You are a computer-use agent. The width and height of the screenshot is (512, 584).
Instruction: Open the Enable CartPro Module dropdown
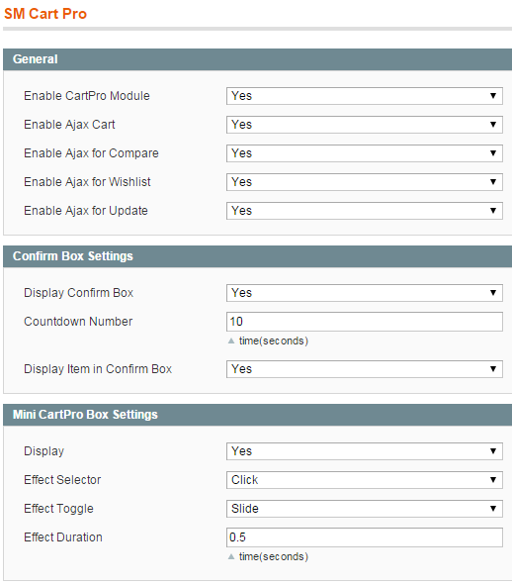pyautogui.click(x=365, y=96)
